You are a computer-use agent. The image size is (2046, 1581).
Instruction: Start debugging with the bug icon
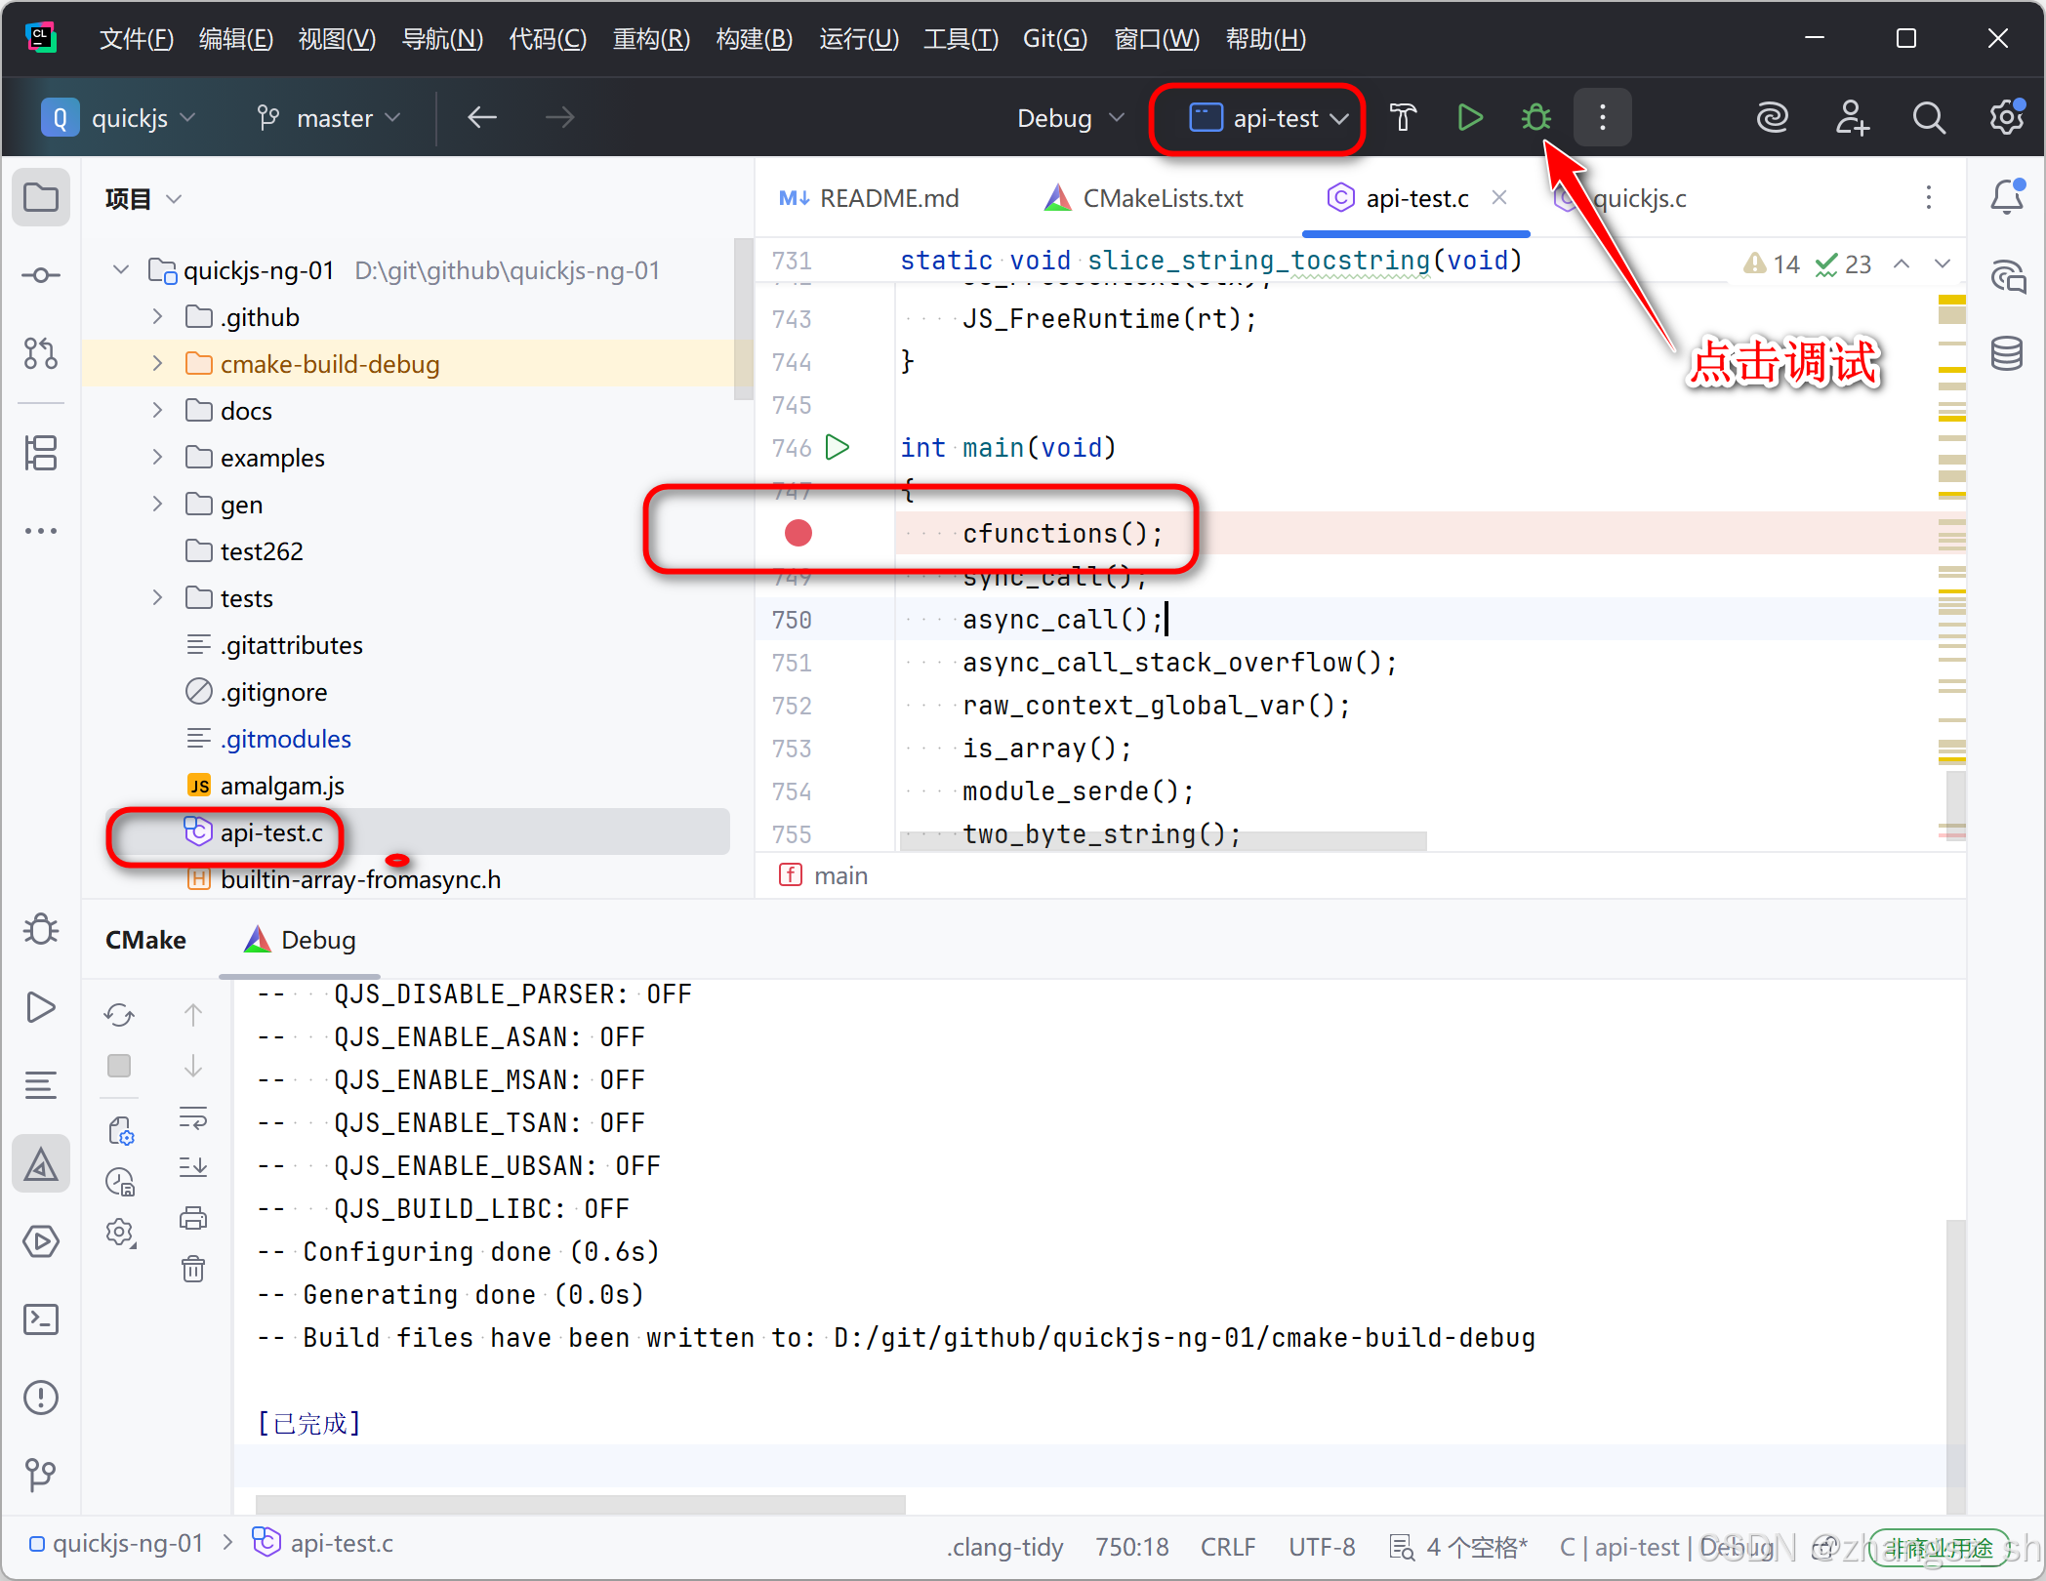coord(1536,118)
